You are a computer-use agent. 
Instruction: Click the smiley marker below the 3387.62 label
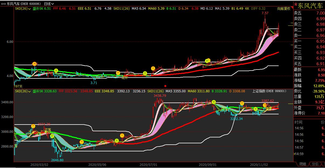265,105
